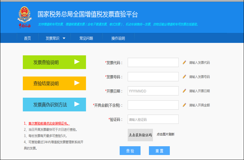
Task: Click pencil icon beside 发票号码 field
Action: pos(184,77)
